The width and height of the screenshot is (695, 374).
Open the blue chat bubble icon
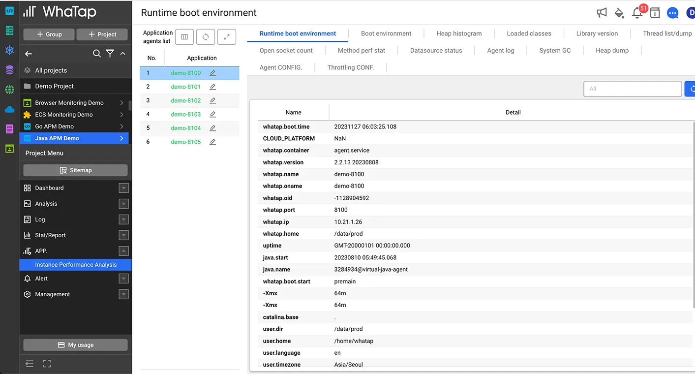click(x=672, y=13)
